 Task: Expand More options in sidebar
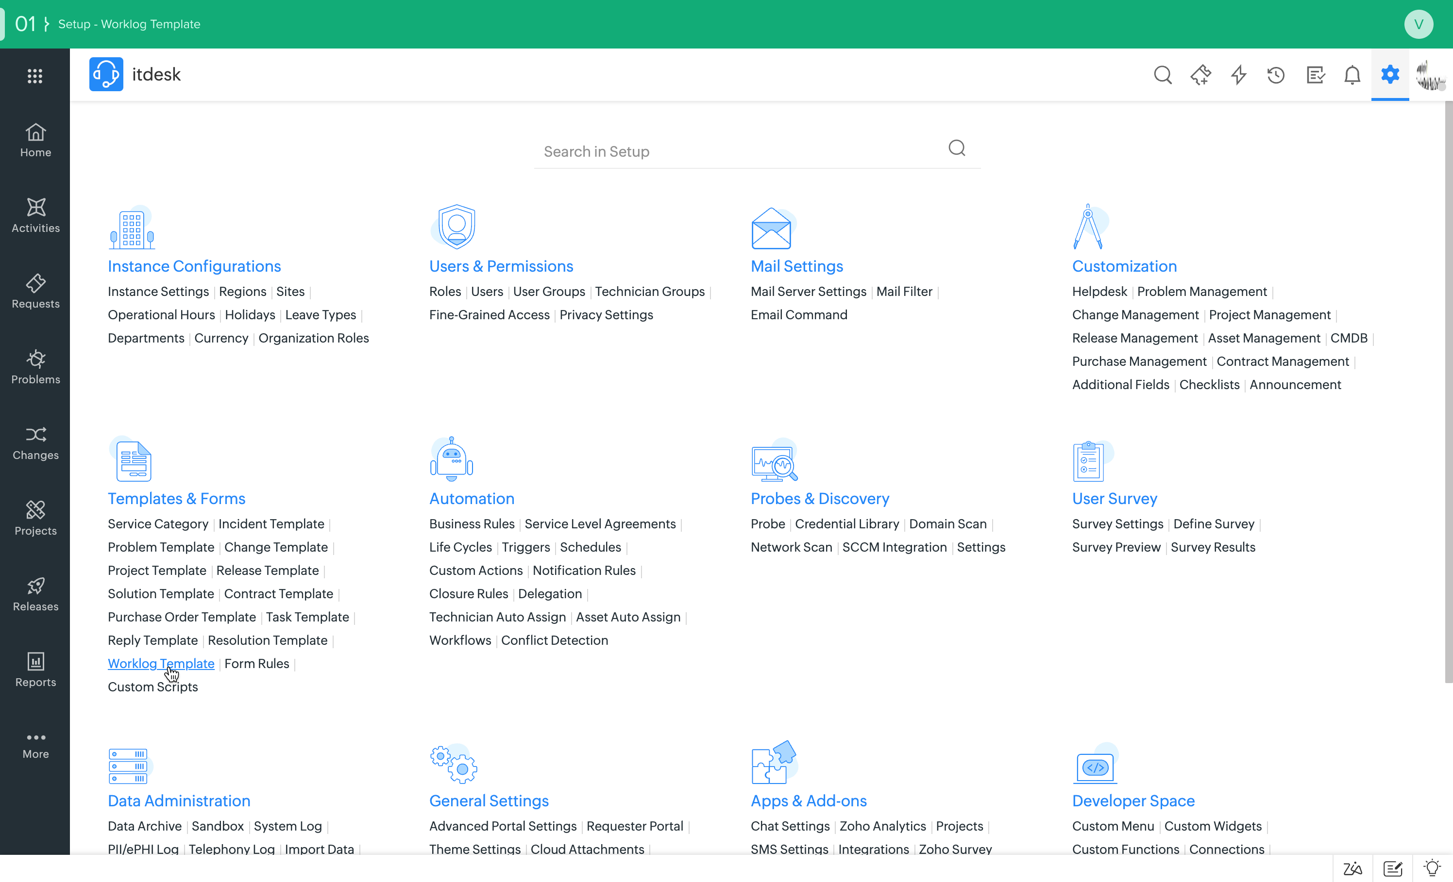pos(35,746)
